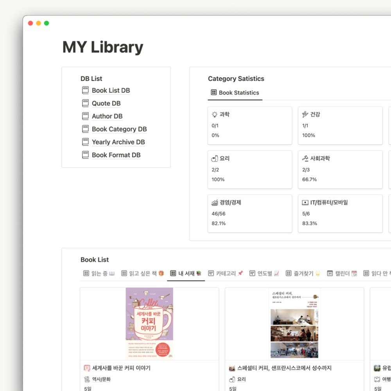The width and height of the screenshot is (391, 391).
Task: Click the lightbulb icon on 과학 card
Action: [x=214, y=115]
